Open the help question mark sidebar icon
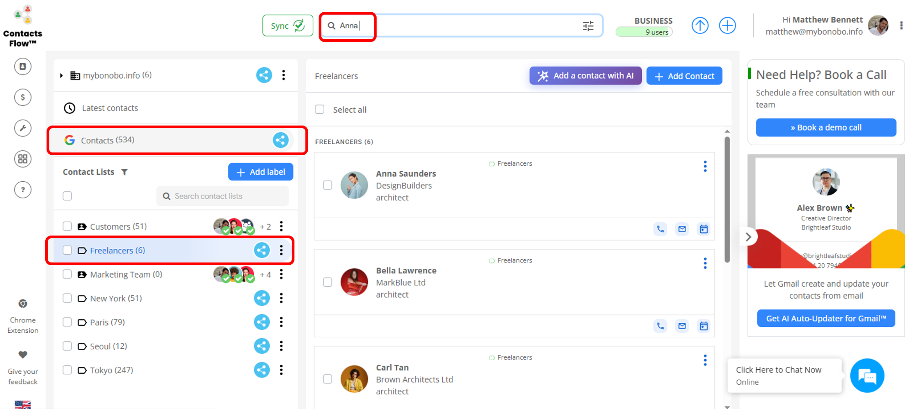913x409 pixels. tap(23, 190)
